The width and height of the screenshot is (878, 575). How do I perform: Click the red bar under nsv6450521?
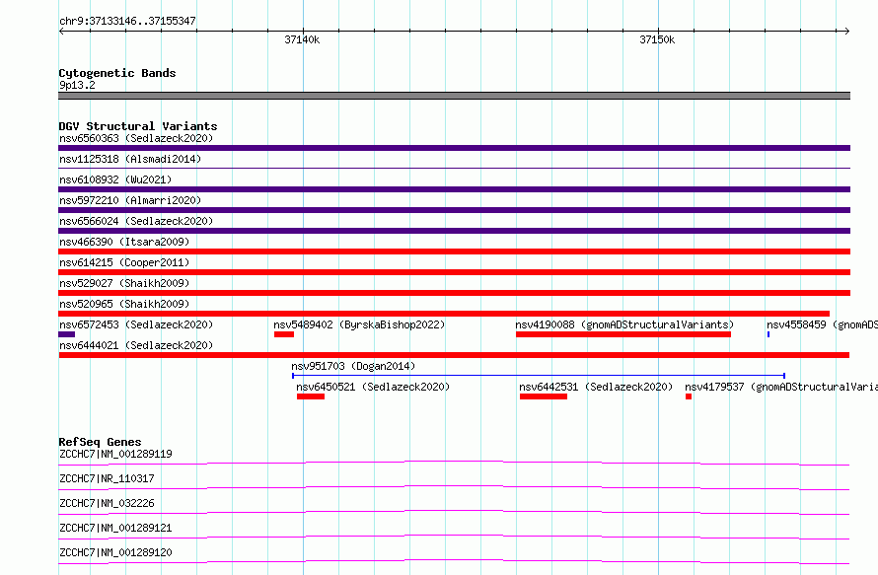coord(311,396)
